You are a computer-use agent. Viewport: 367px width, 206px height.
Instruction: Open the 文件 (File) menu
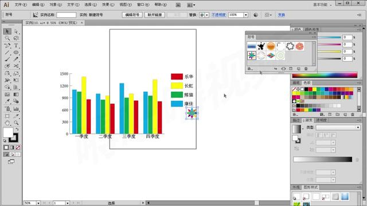coord(21,5)
